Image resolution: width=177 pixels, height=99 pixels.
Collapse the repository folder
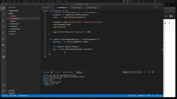point(14,26)
